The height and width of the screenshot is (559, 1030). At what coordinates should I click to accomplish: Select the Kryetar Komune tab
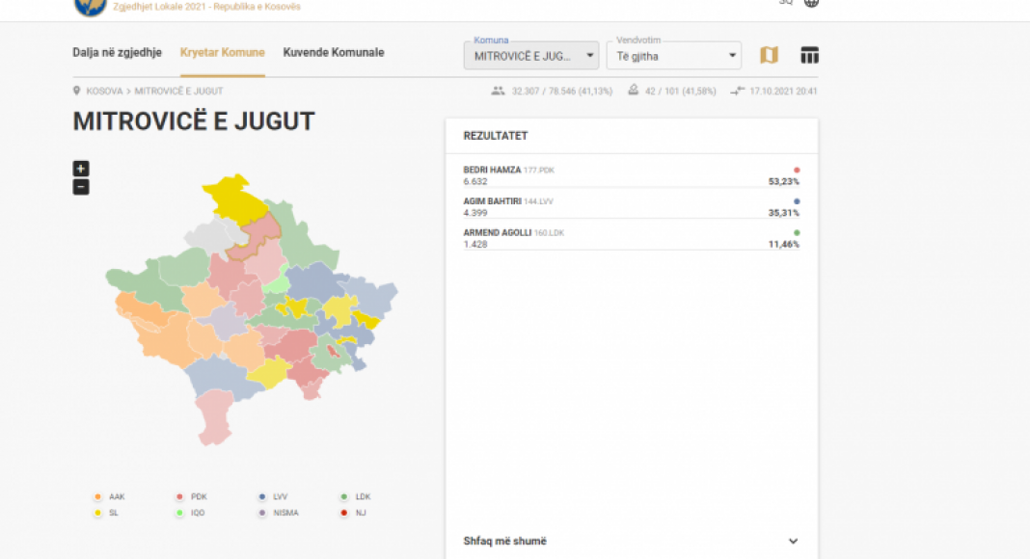pos(222,53)
